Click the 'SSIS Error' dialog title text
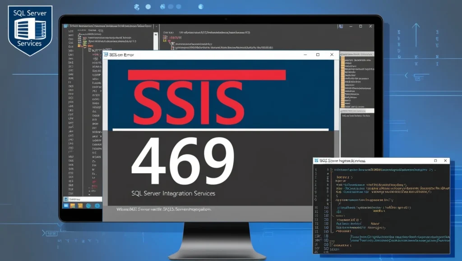Viewport: 462px width, 261px height. [x=122, y=55]
